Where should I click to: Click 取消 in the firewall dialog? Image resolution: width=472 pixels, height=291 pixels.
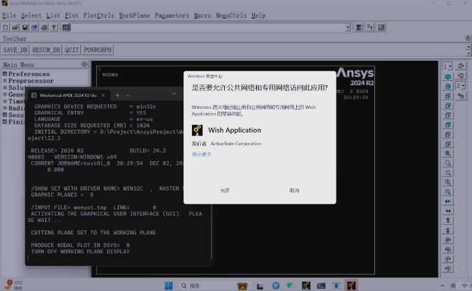tap(294, 191)
